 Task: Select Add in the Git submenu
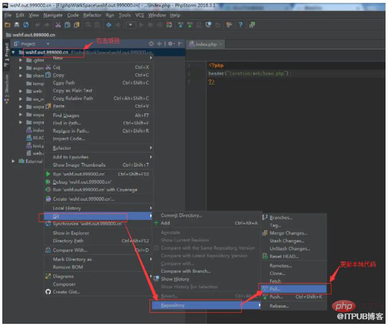click(x=206, y=223)
